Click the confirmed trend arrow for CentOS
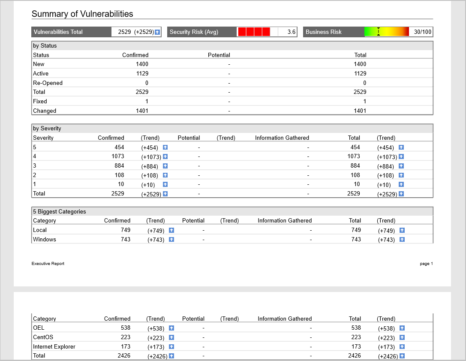The image size is (466, 361). (x=171, y=337)
